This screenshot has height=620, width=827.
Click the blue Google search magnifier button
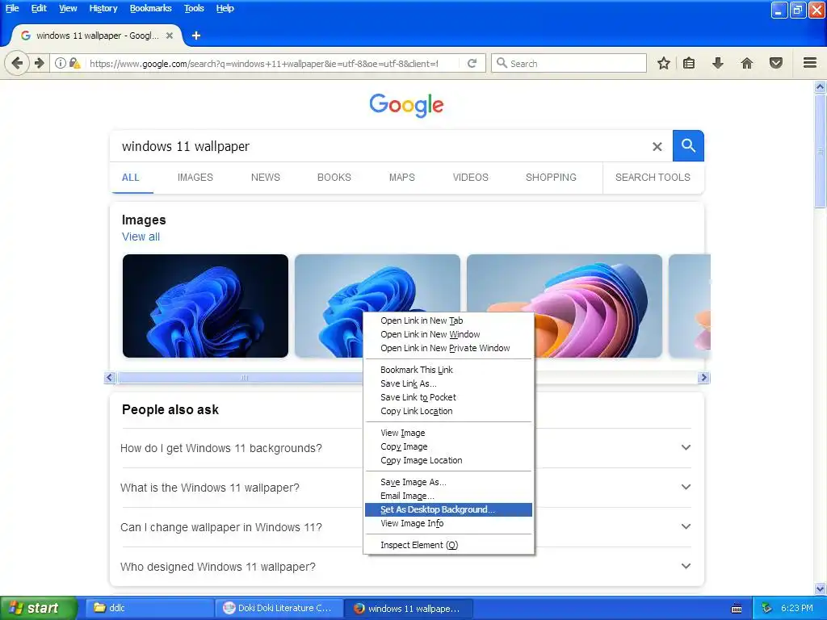[x=688, y=145]
